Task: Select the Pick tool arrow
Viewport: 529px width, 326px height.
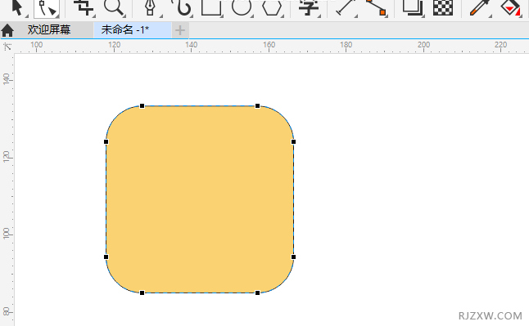Action: (17, 7)
